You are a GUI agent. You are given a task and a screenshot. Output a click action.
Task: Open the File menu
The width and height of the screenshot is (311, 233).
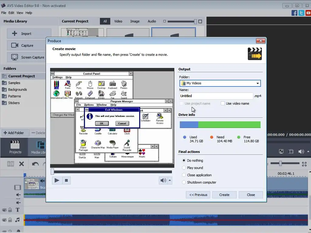(x=4, y=13)
